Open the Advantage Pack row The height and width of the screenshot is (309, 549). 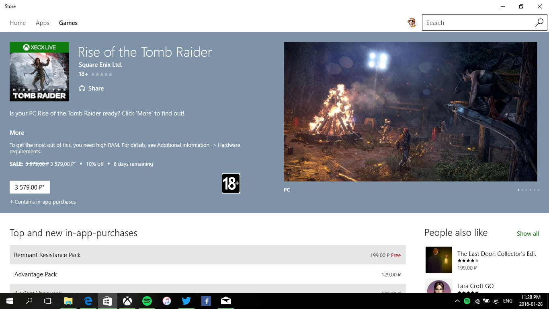click(x=208, y=274)
